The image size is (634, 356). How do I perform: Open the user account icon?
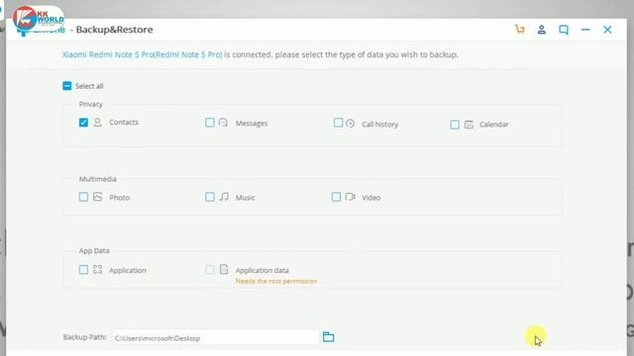point(542,30)
